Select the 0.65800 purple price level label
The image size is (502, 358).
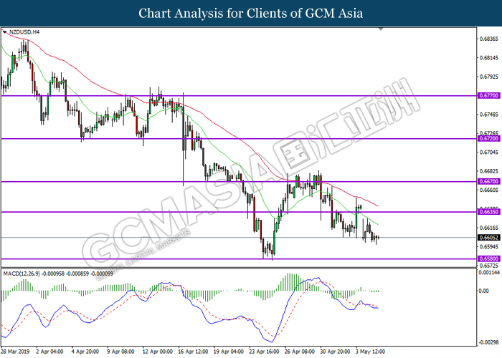point(489,258)
